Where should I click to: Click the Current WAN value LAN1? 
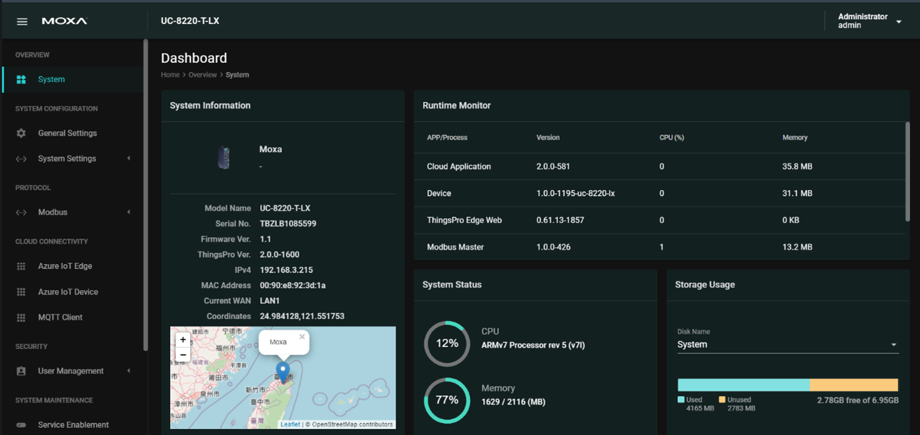coord(270,301)
